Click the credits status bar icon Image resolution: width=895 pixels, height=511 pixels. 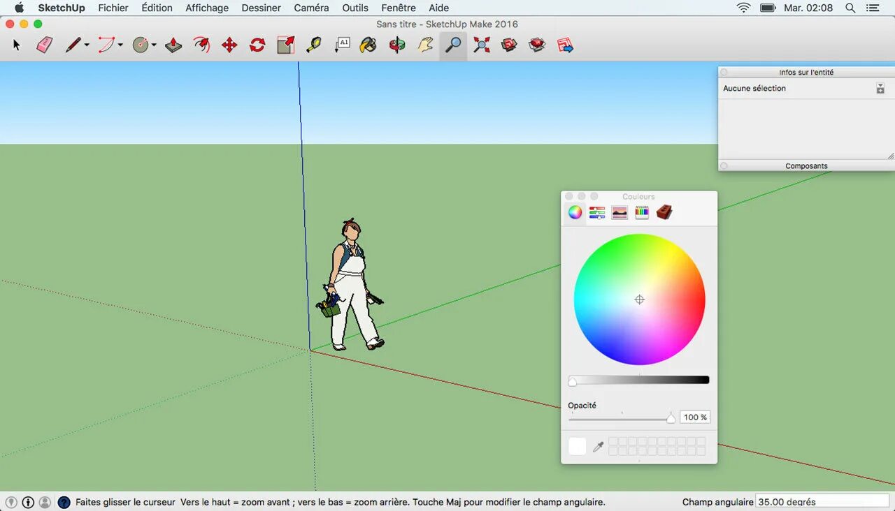click(28, 502)
